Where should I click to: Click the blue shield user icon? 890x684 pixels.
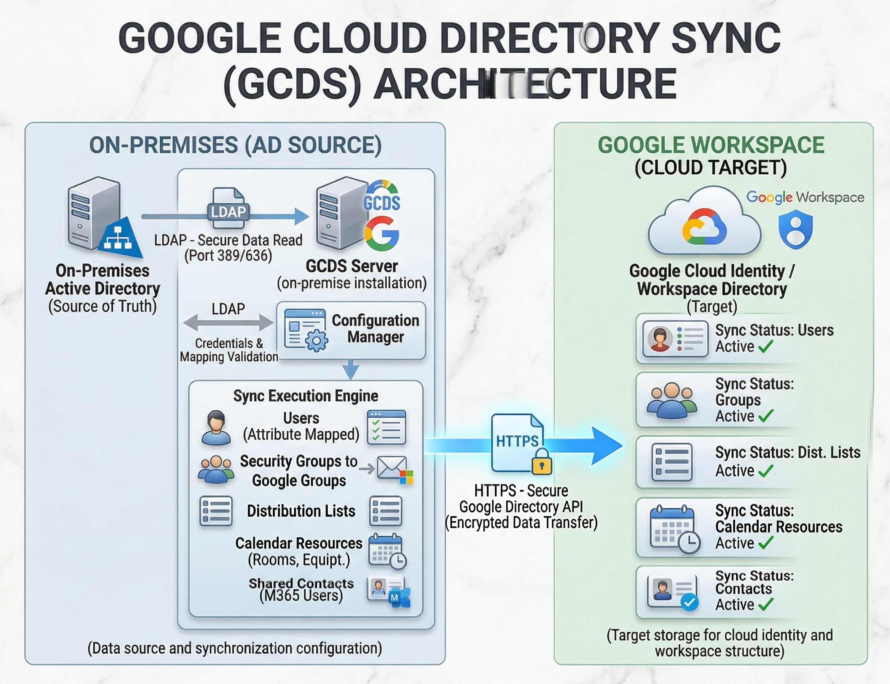coord(796,229)
